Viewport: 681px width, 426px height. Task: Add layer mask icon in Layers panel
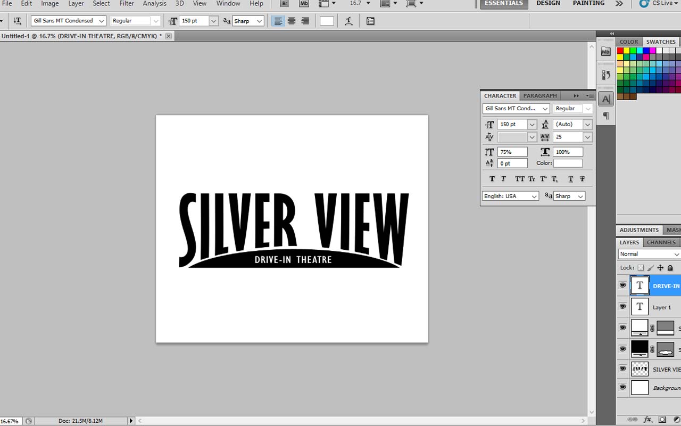662,420
